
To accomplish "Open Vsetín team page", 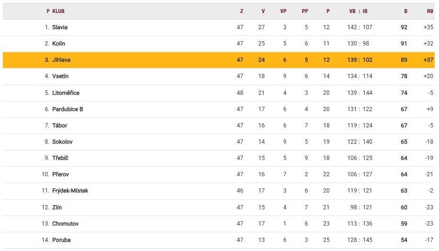I will coord(61,76).
